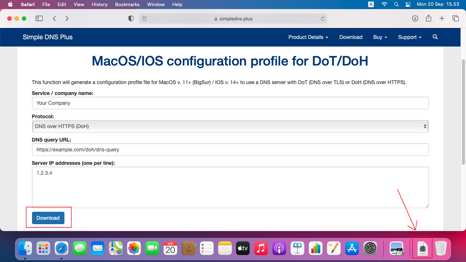Expand the Buy dropdown menu

[380, 37]
